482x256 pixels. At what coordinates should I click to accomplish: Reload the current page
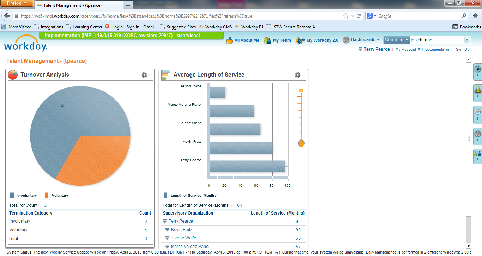click(359, 16)
